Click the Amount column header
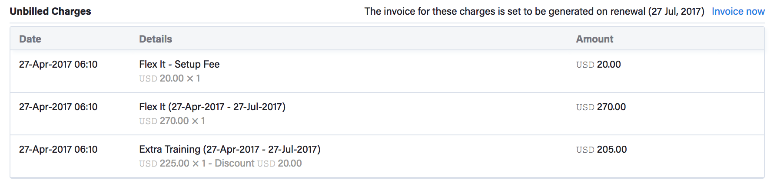The width and height of the screenshot is (777, 190). tap(594, 39)
